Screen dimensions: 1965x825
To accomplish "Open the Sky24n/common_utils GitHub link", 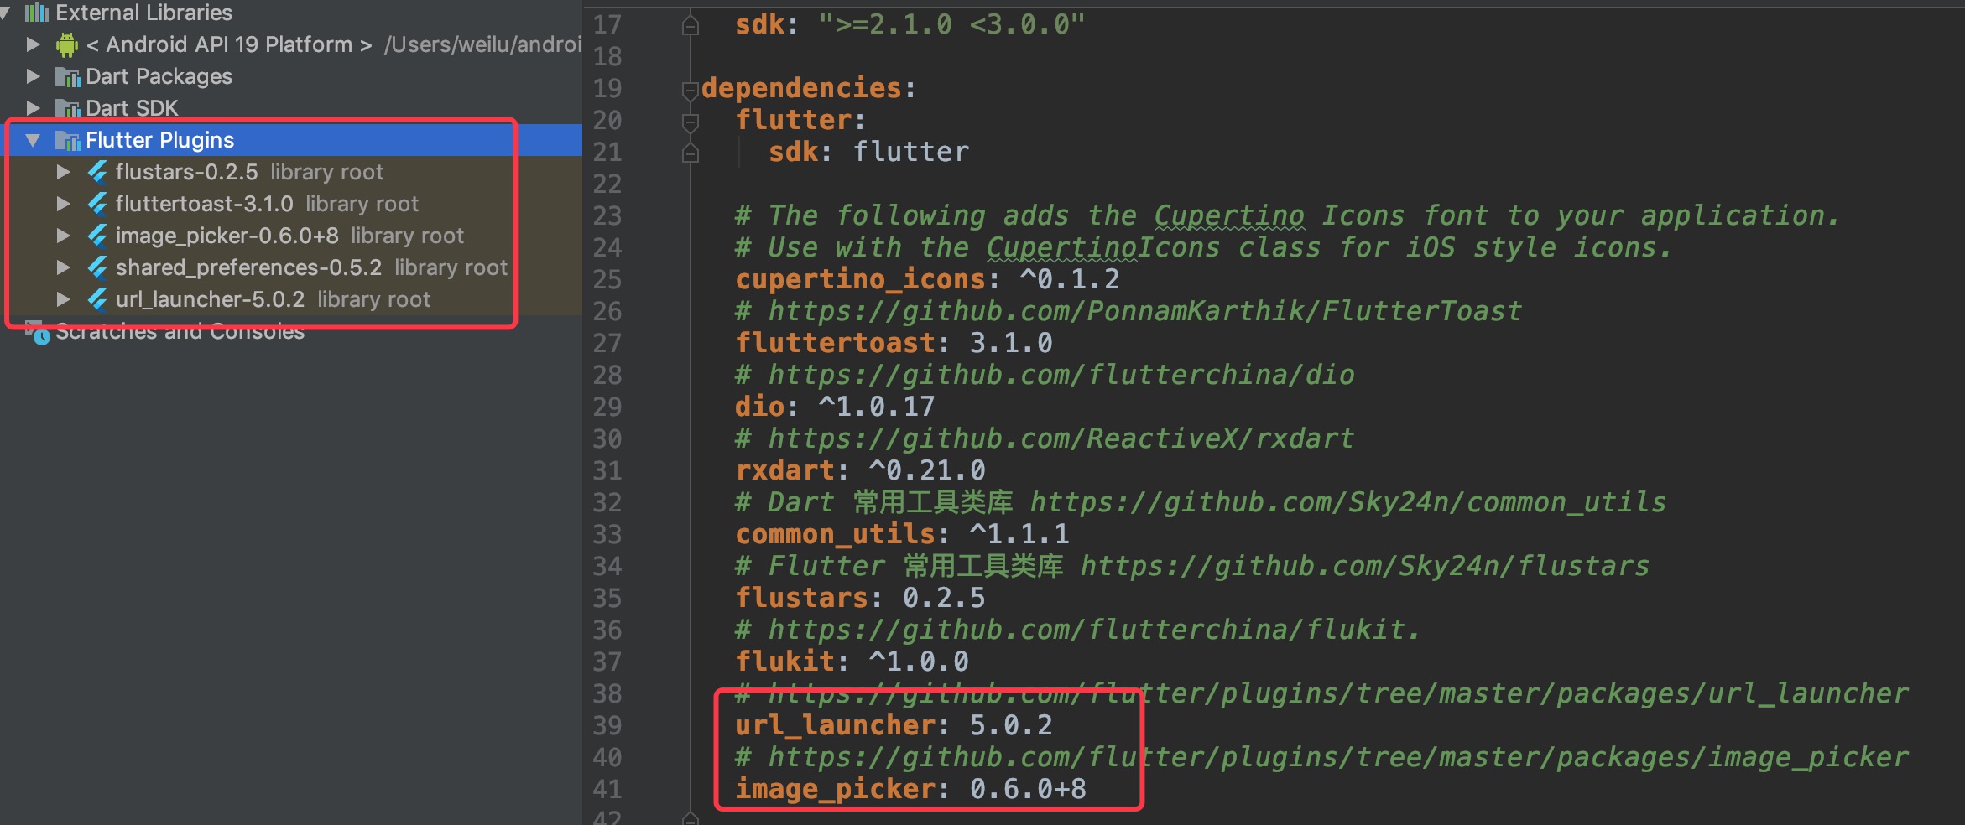I will 1348,502.
